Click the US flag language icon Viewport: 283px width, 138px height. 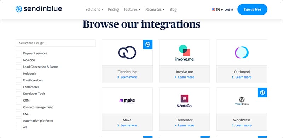[x=214, y=10]
